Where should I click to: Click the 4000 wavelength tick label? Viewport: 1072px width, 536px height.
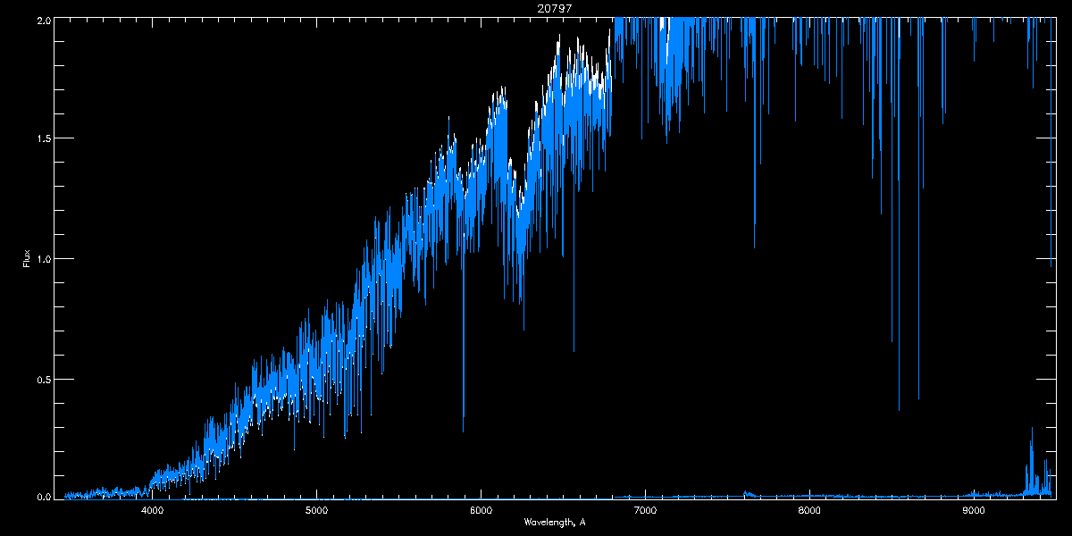(x=153, y=510)
